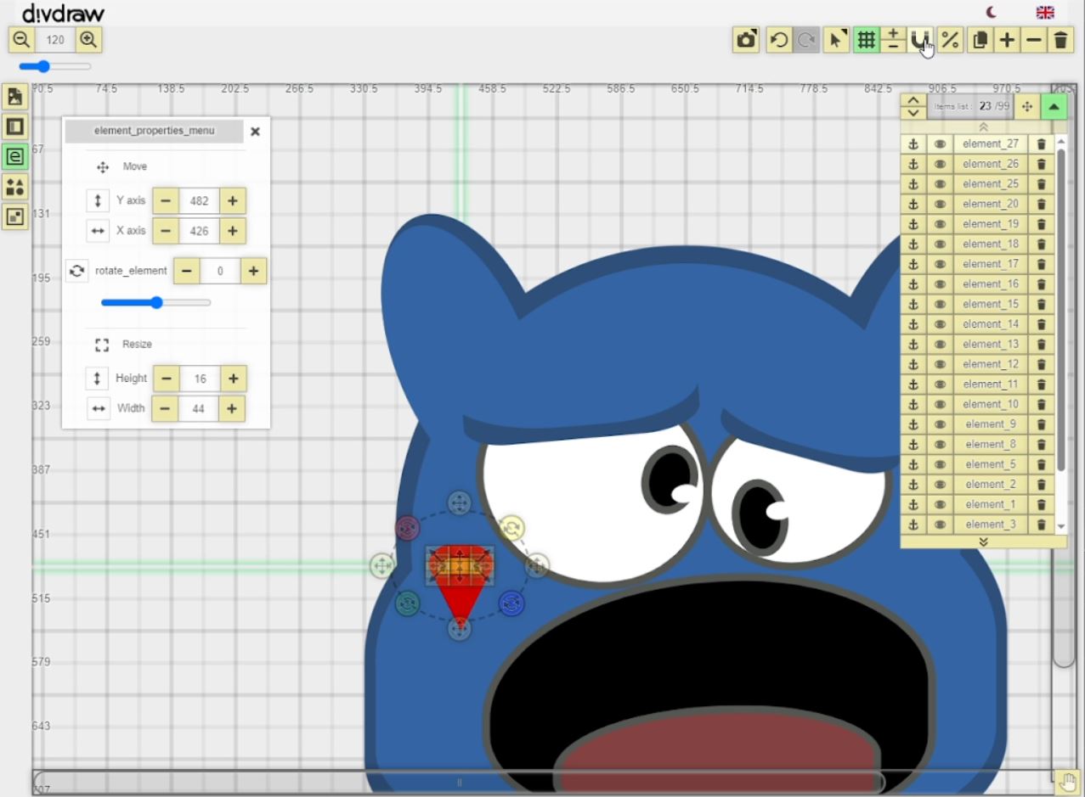Hide element_9 with eye icon
The width and height of the screenshot is (1085, 797).
(940, 424)
